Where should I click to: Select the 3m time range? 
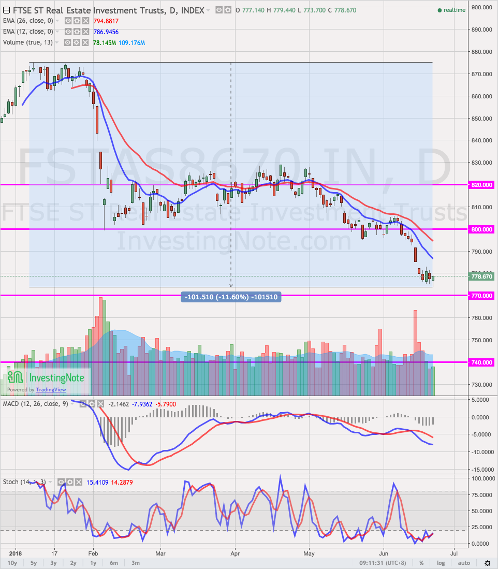pyautogui.click(x=136, y=563)
